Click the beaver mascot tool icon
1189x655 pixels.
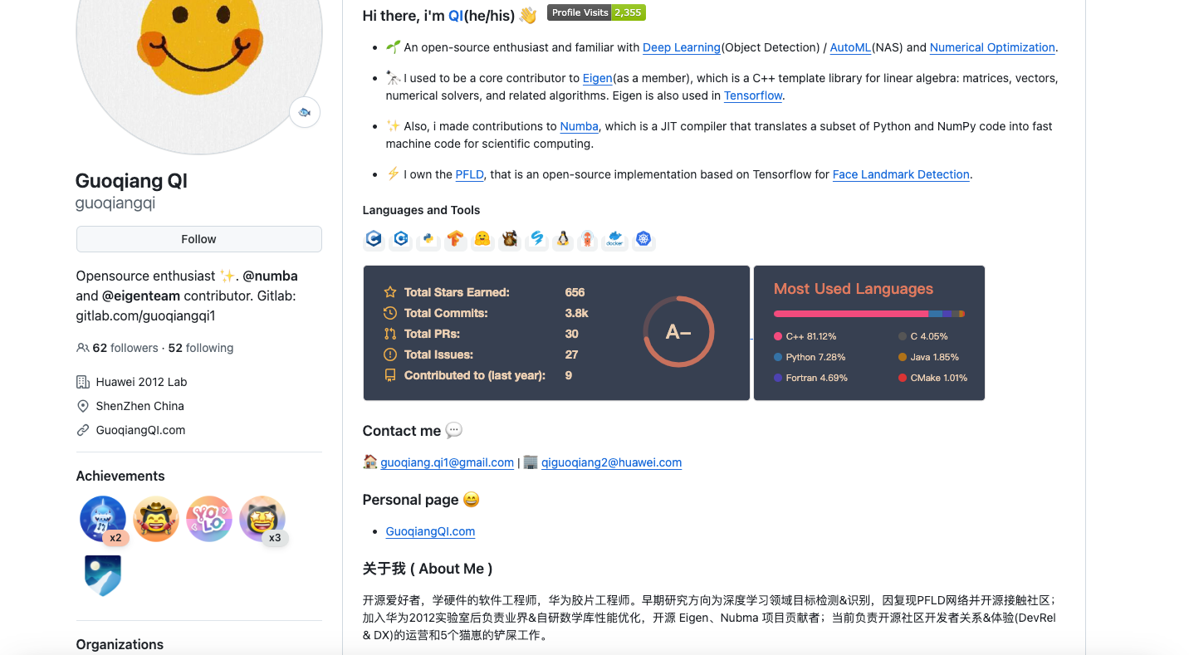coord(510,238)
